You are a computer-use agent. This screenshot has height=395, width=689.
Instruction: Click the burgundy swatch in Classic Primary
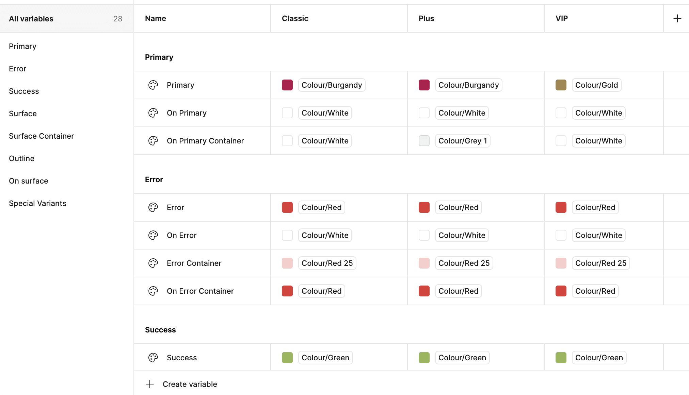pyautogui.click(x=287, y=85)
